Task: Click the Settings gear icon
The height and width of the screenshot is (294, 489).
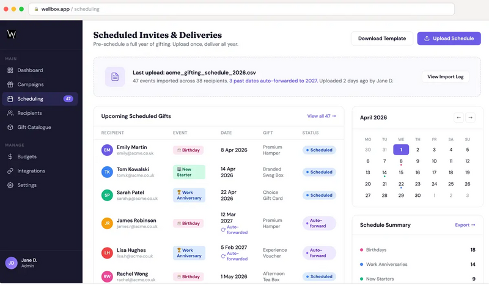Action: [10, 185]
